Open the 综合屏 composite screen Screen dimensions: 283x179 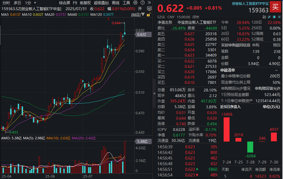pos(64,3)
